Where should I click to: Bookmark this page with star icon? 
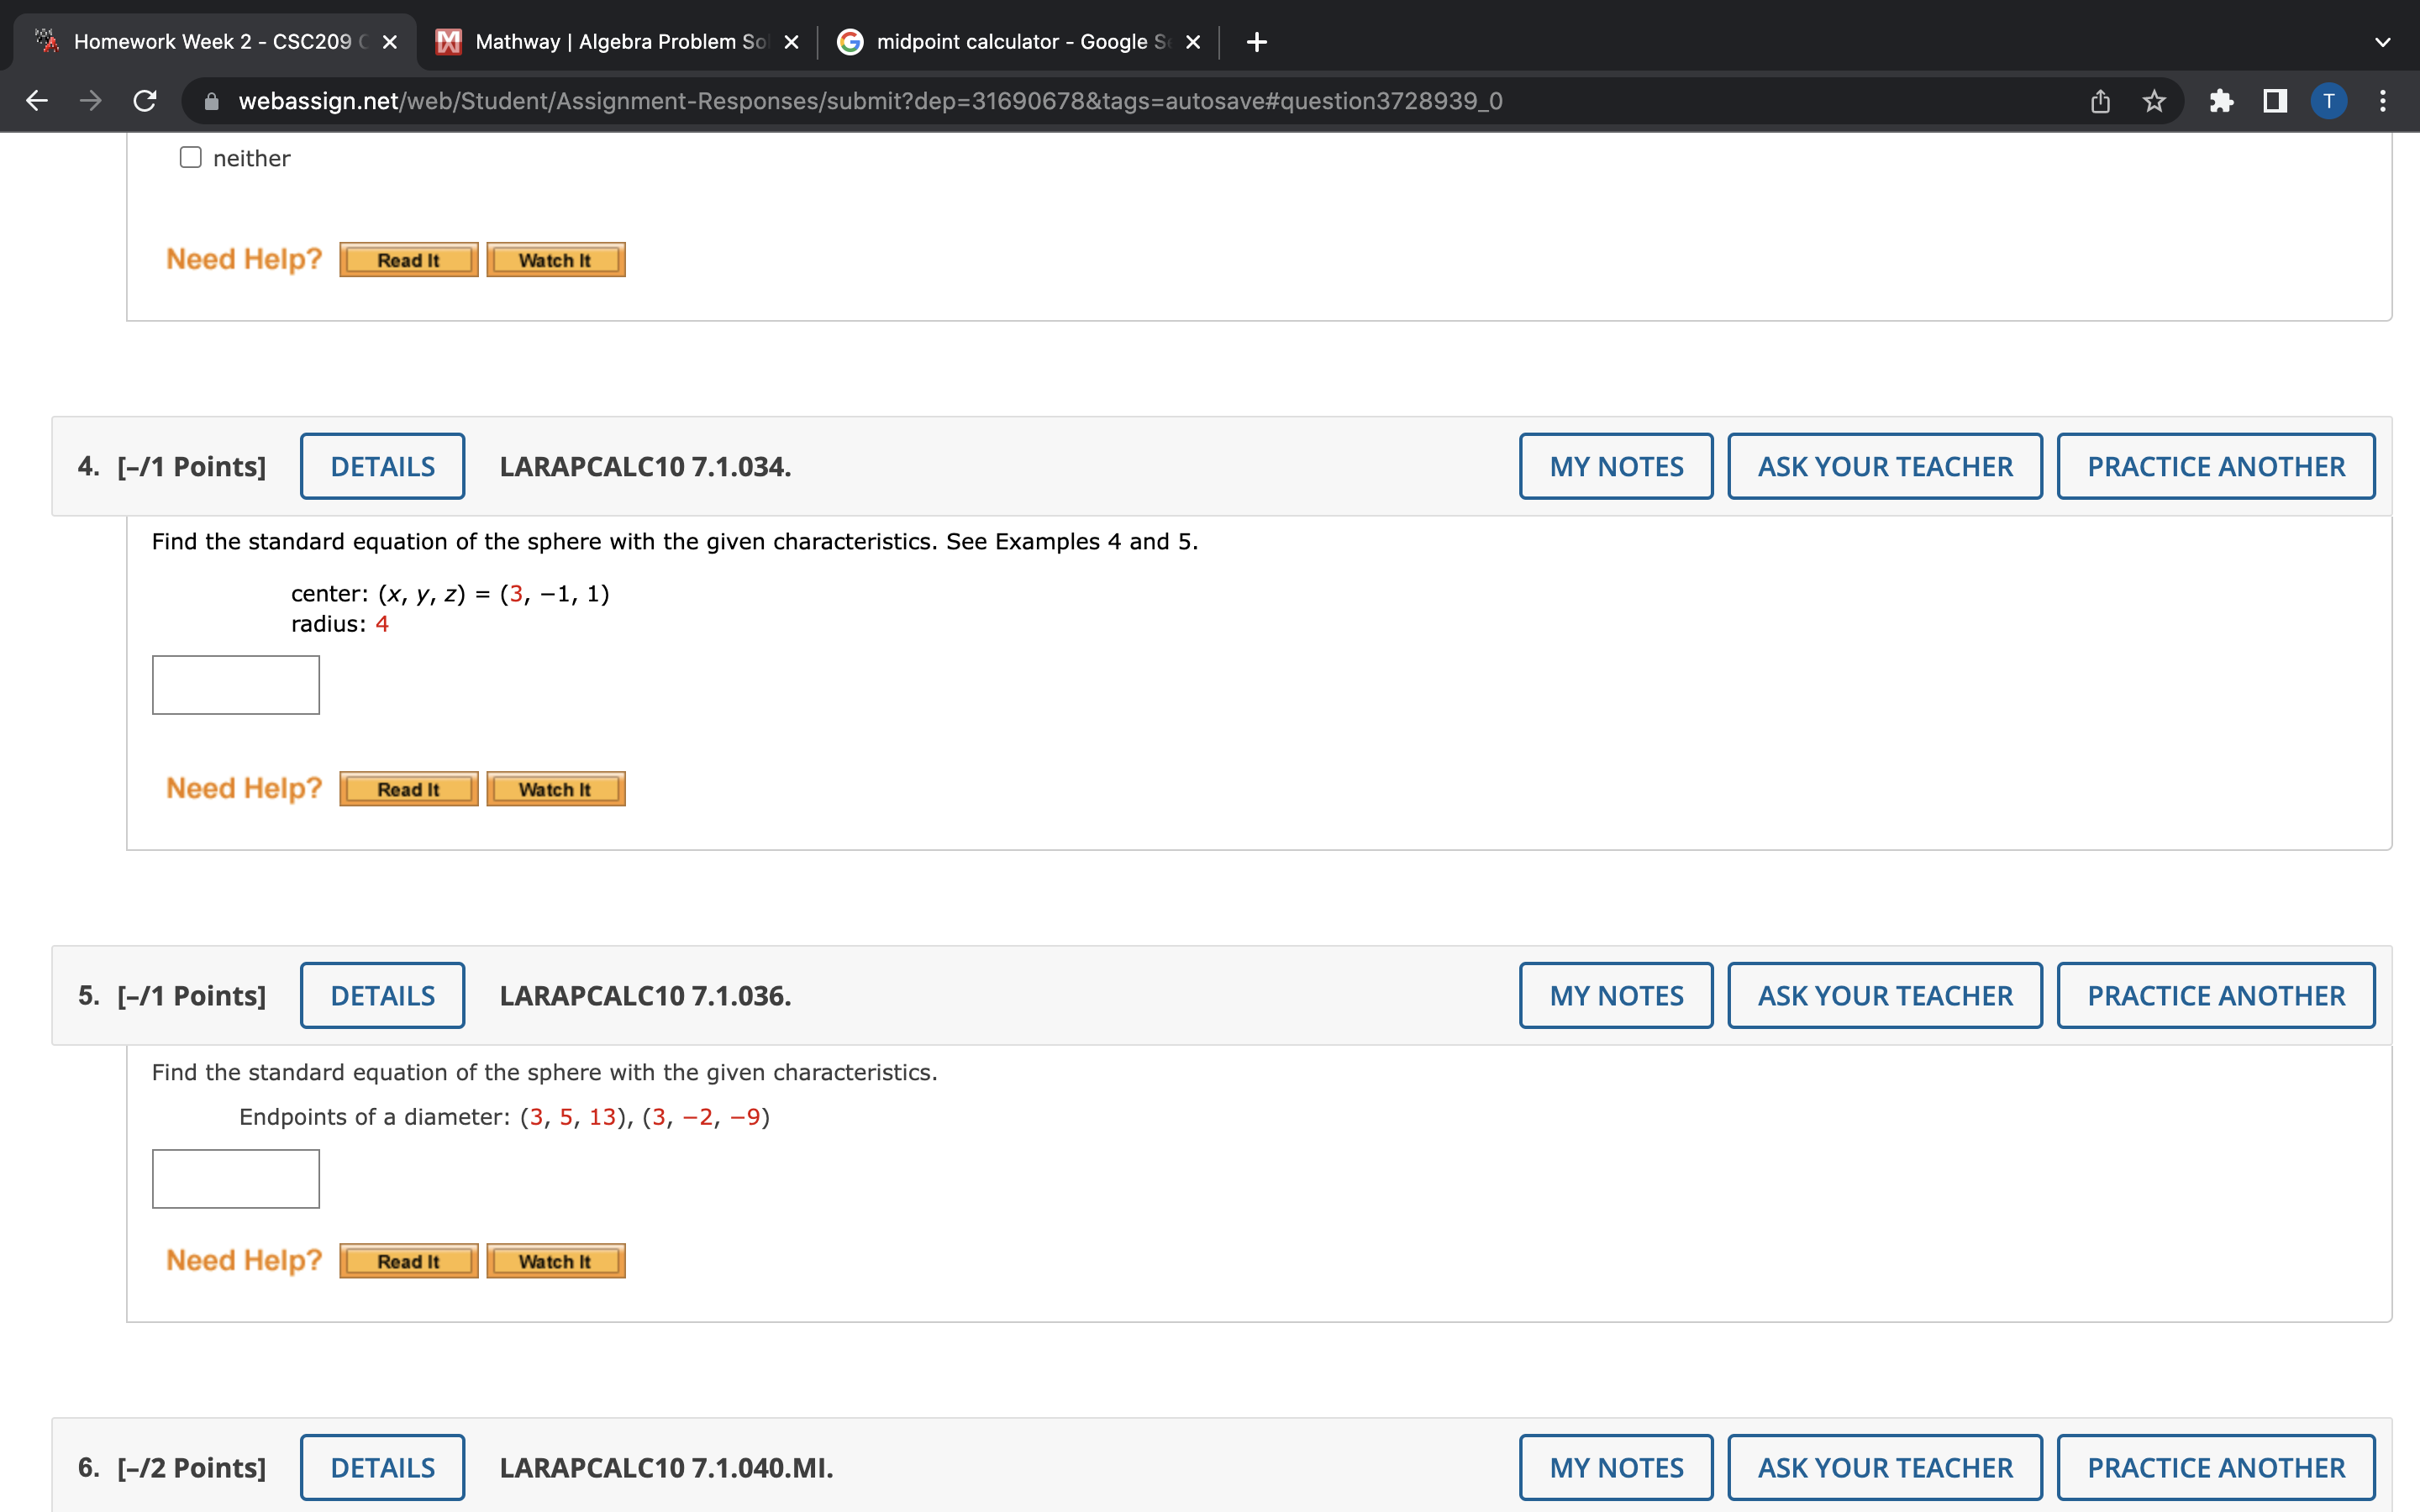pos(2154,101)
